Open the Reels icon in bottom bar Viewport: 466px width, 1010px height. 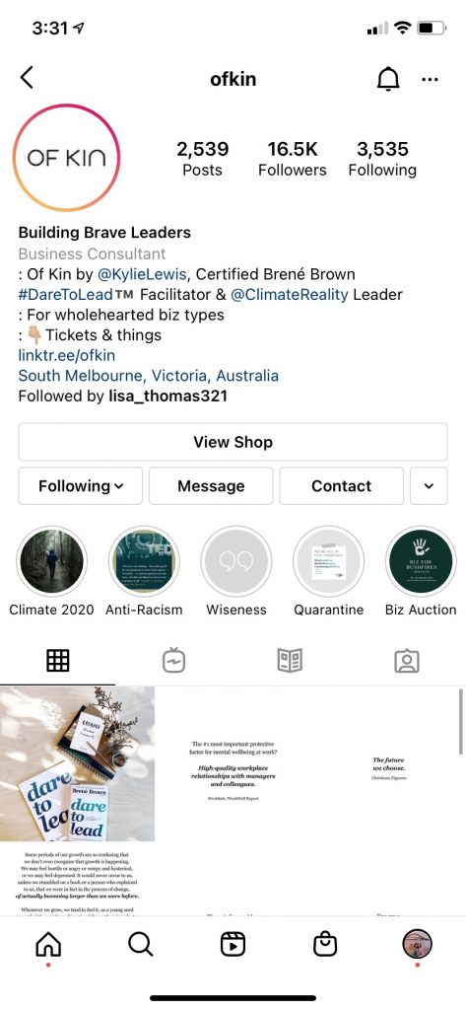coord(233,944)
